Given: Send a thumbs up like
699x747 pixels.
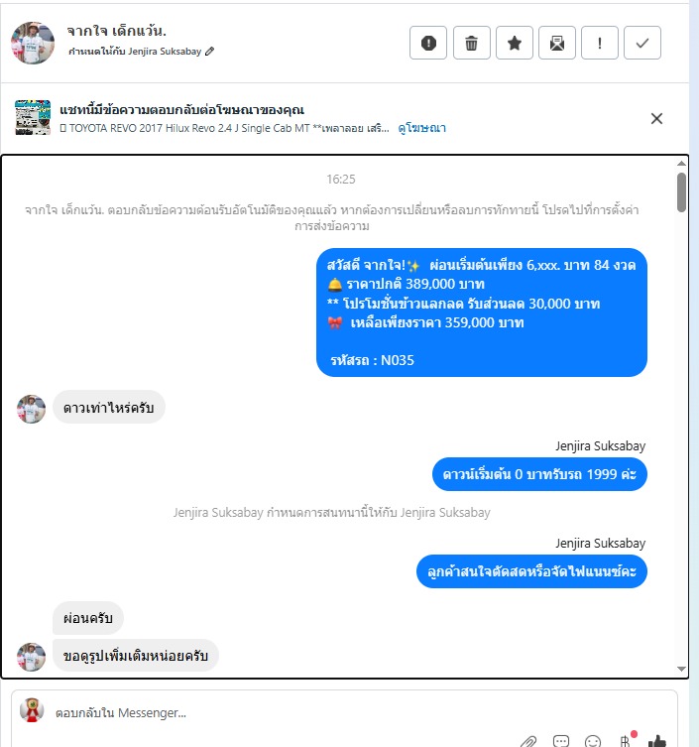Looking at the screenshot, I should point(657,741).
